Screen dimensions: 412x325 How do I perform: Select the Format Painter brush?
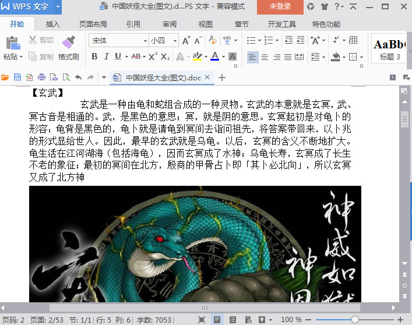tap(69, 42)
